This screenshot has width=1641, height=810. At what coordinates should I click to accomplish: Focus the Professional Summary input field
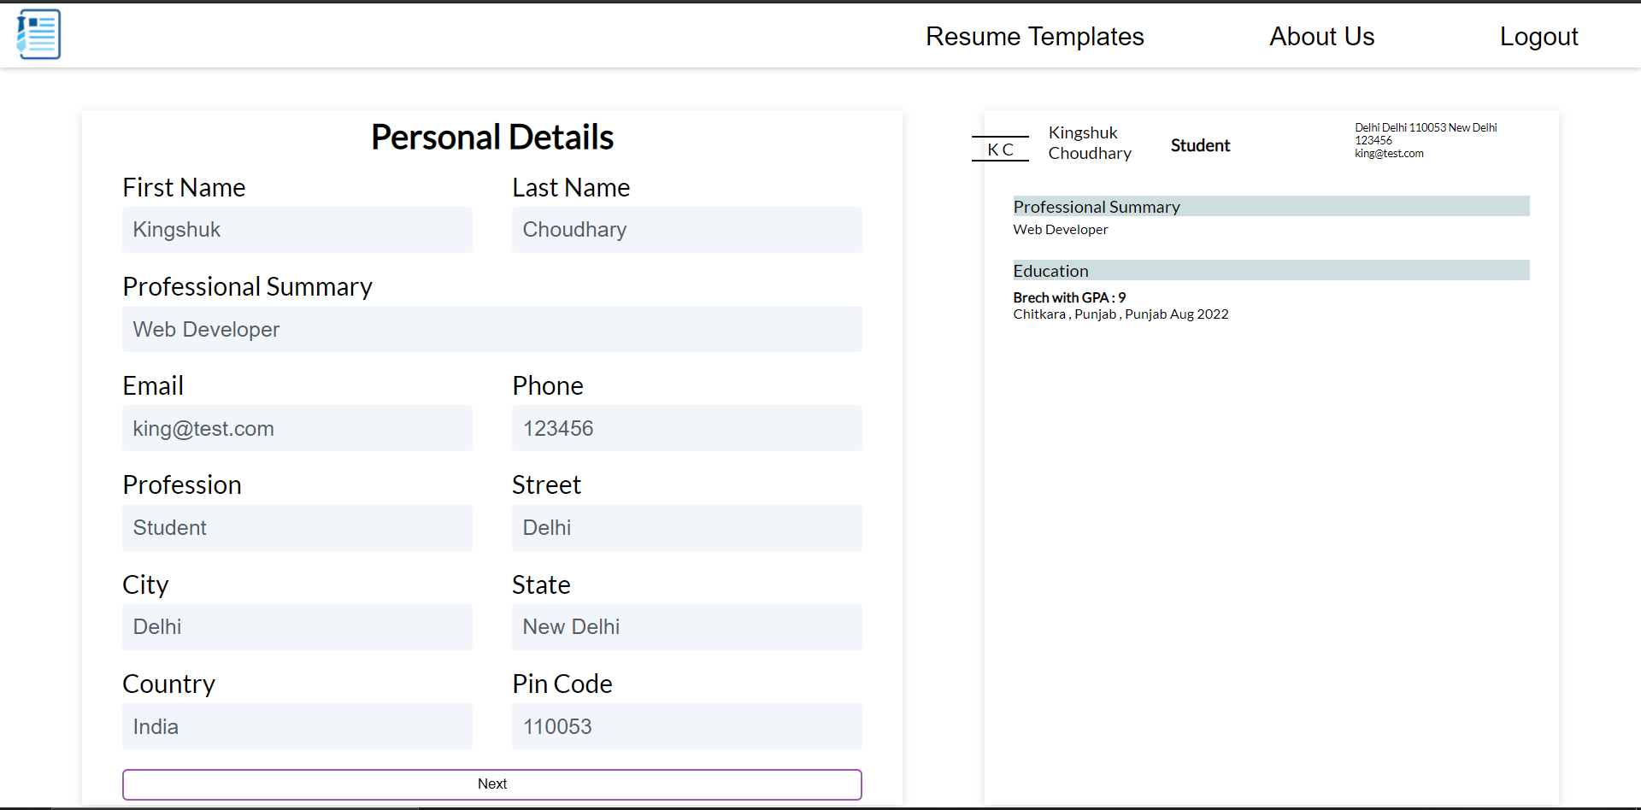coord(492,329)
